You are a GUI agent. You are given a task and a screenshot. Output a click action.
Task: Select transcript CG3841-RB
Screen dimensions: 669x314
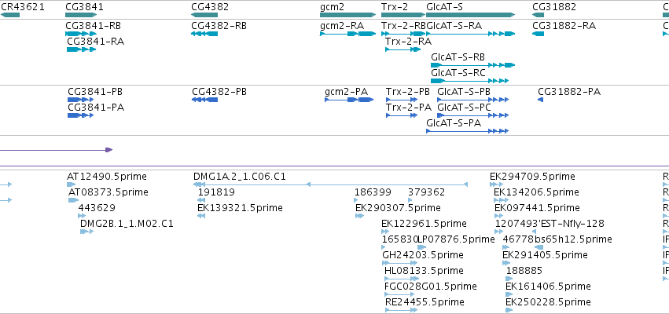point(93,26)
